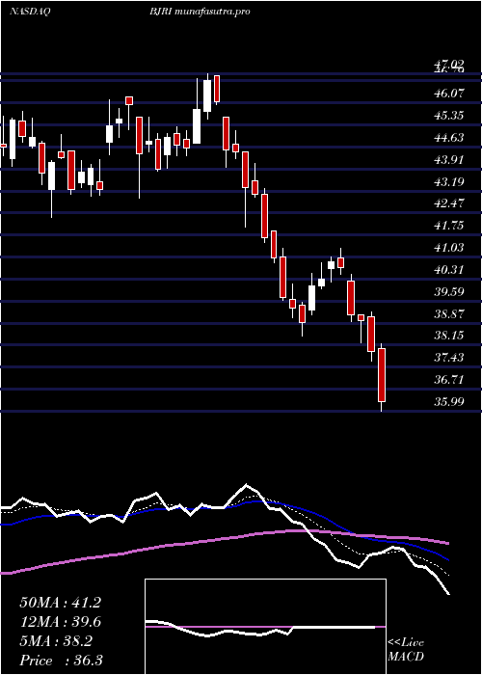This screenshot has height=675, width=482.
Task: Click inside the MACD inset panel
Action: 265,627
